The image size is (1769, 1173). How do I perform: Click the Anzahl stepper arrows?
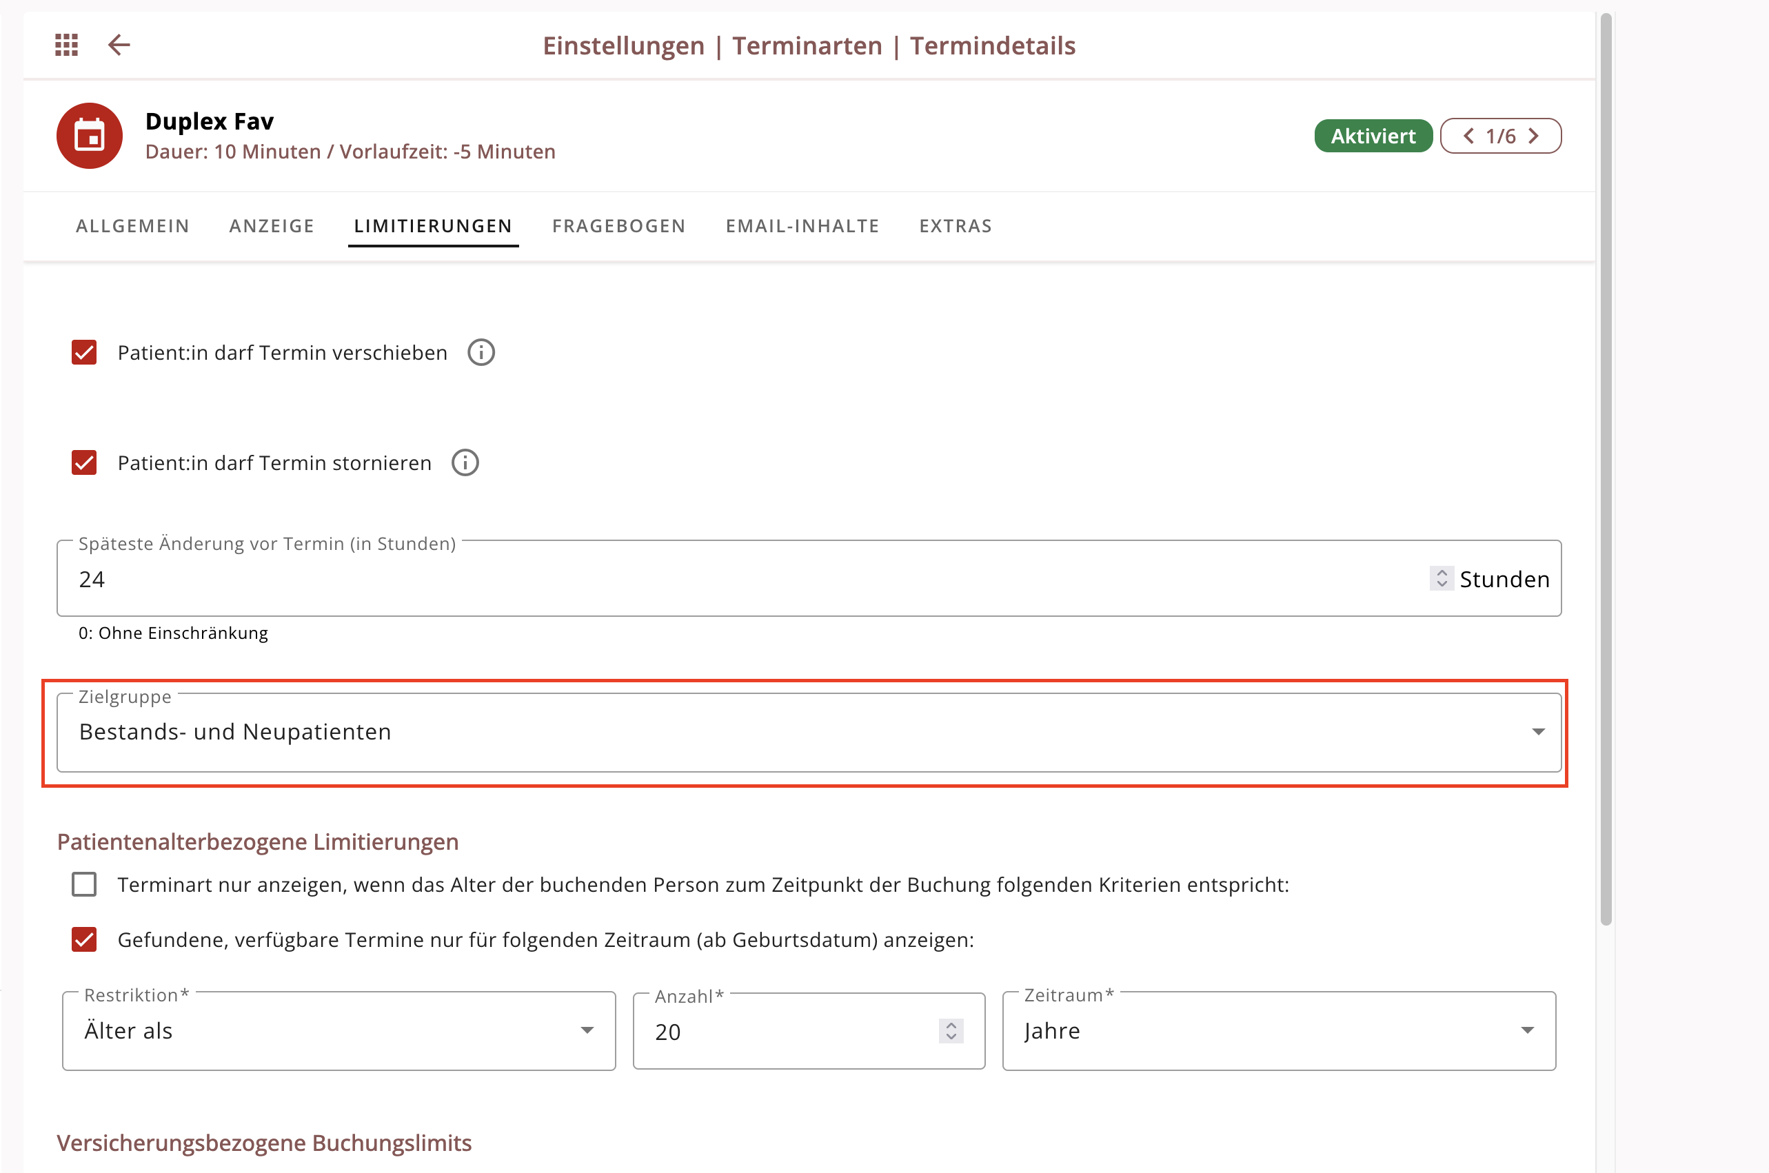pyautogui.click(x=951, y=1031)
